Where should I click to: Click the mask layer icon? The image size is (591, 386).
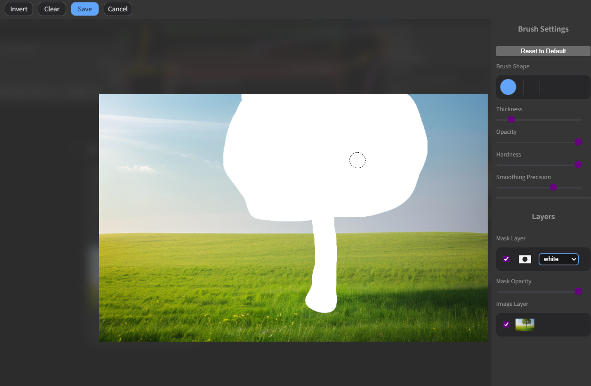click(x=524, y=259)
